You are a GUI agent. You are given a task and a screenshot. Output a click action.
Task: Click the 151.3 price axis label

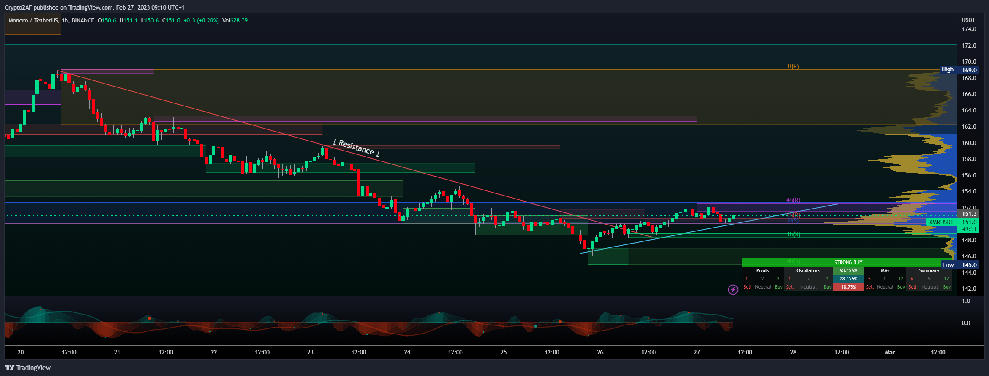(x=969, y=214)
